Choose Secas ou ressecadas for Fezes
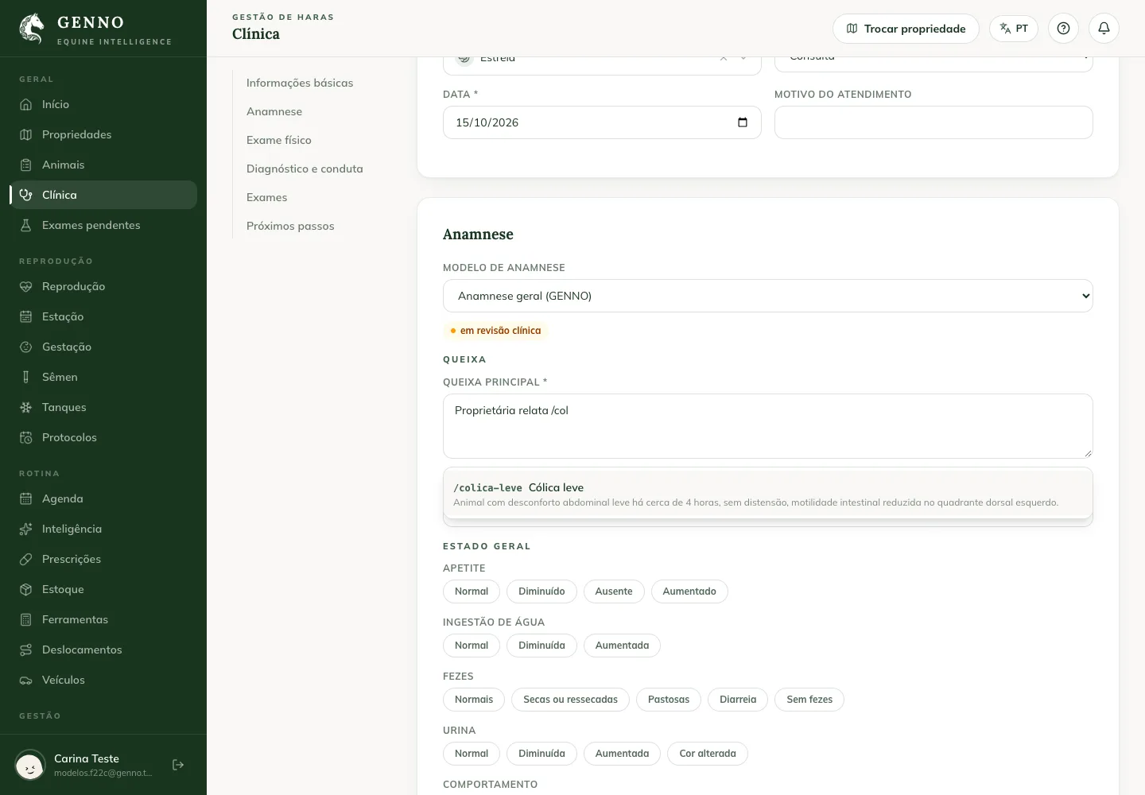Viewport: 1145px width, 795px height. tap(570, 700)
